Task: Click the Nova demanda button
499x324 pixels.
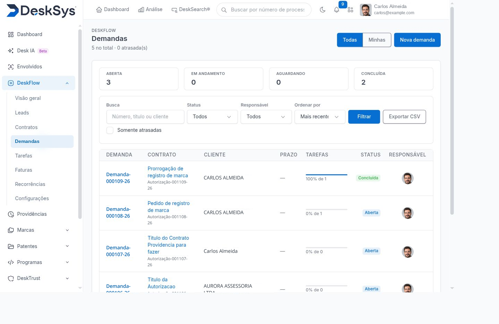Action: click(417, 40)
